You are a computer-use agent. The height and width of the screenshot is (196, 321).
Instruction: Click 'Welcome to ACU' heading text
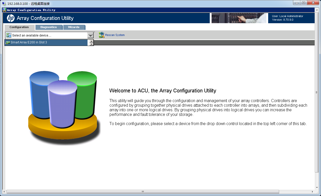pos(163,91)
